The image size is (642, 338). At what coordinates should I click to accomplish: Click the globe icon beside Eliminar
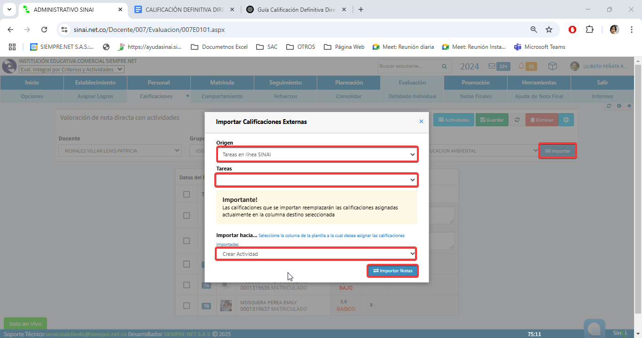[566, 120]
